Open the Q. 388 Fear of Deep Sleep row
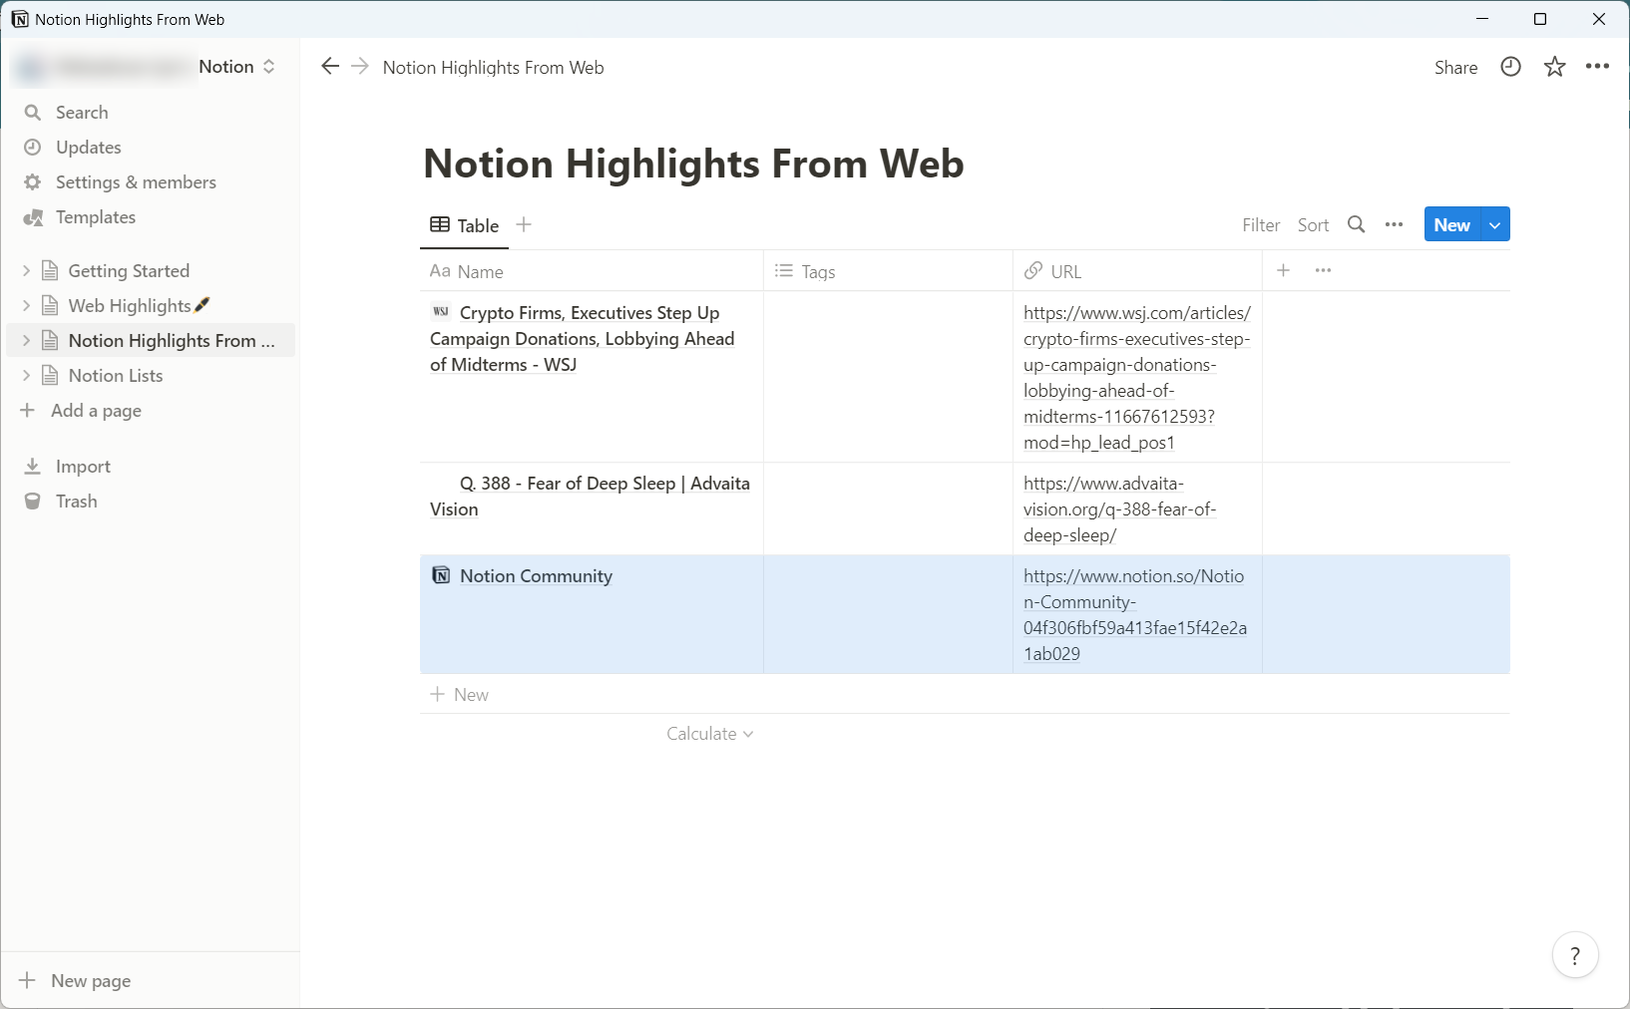The width and height of the screenshot is (1630, 1009). point(590,497)
